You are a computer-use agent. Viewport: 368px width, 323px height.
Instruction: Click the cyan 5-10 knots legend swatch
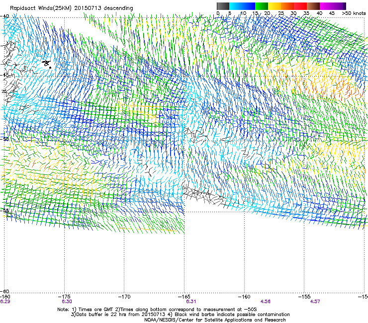[236, 6]
